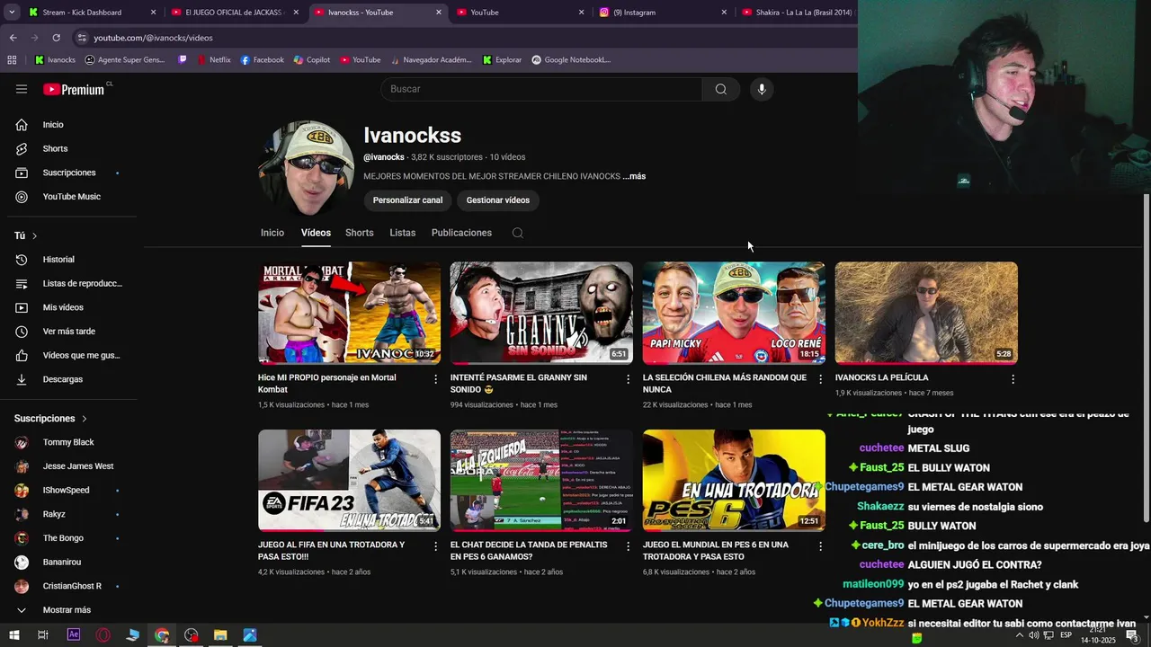Image resolution: width=1151 pixels, height=647 pixels.
Task: Open After Effects from the taskbar
Action: click(74, 635)
